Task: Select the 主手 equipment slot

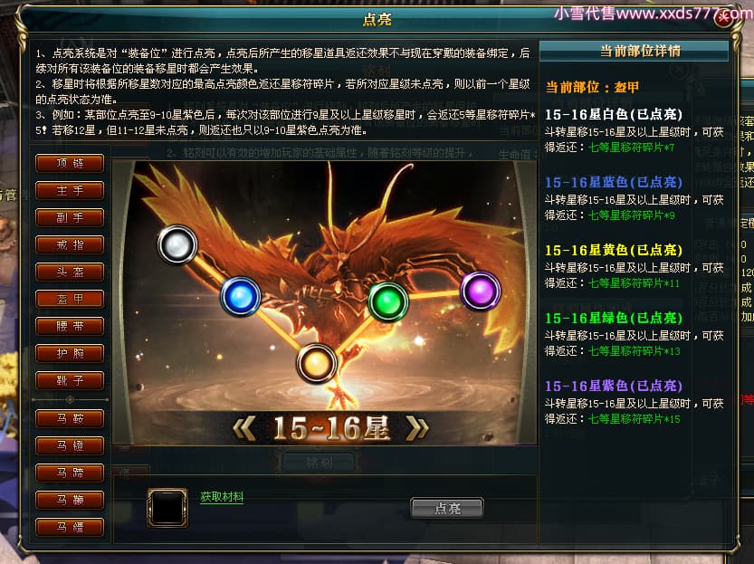Action: [70, 190]
